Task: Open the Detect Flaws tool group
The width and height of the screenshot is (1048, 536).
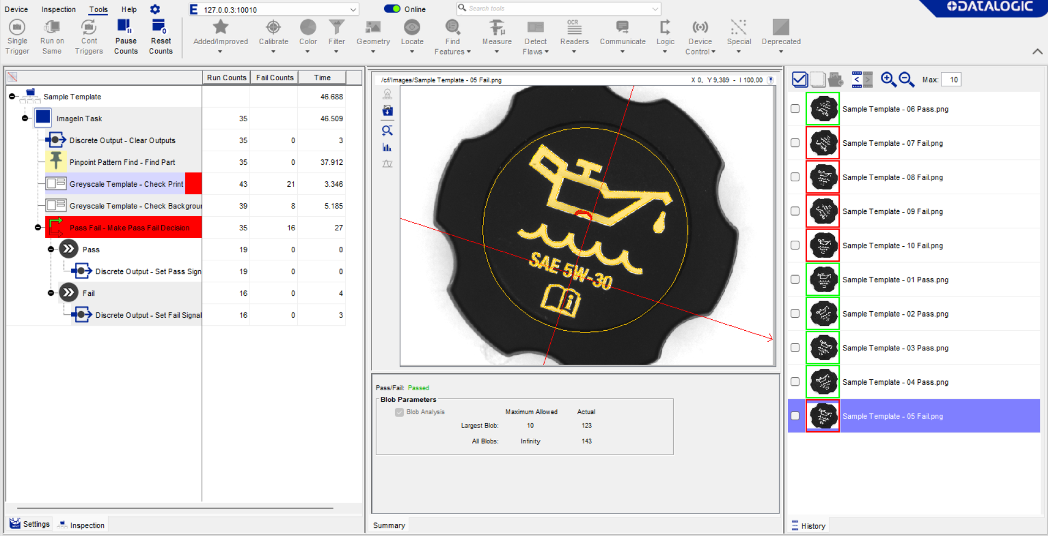Action: click(535, 33)
